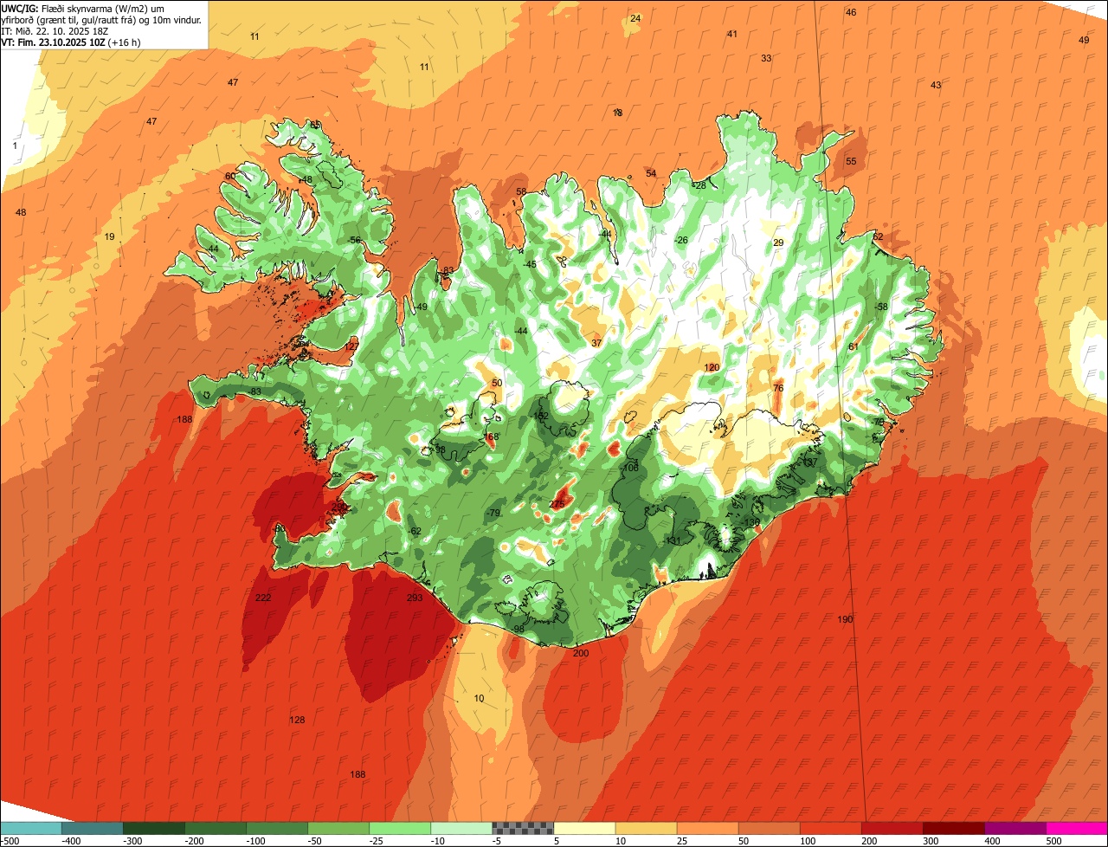
Task: Click the dark maroon 300 to 400 legend swatch
Action: [x=954, y=828]
